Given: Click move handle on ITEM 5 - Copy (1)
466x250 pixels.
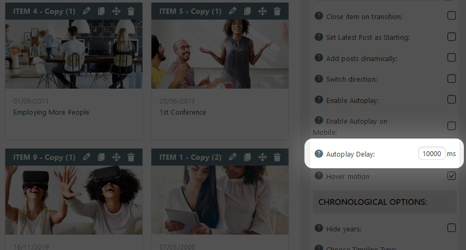Looking at the screenshot, I should [x=262, y=11].
